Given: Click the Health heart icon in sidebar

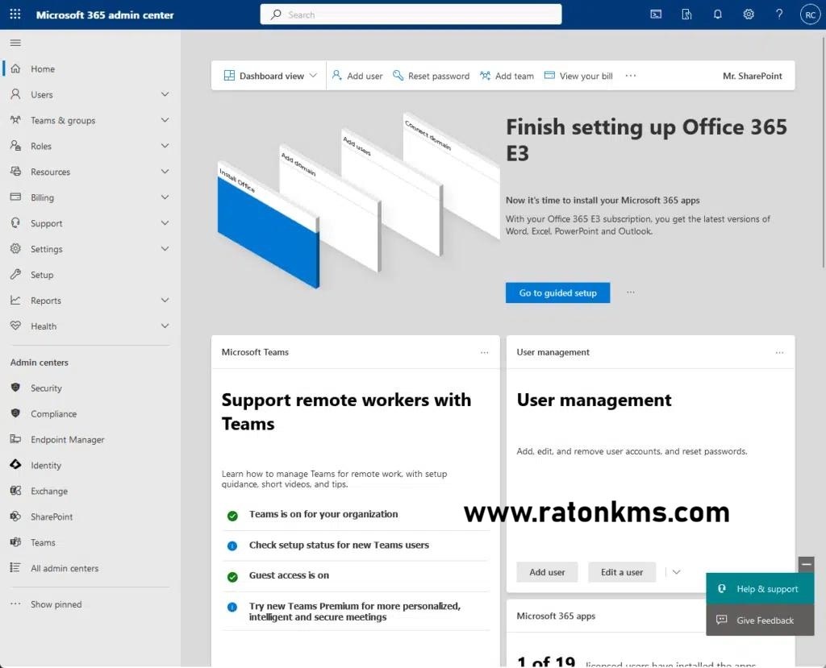Looking at the screenshot, I should click(x=16, y=326).
